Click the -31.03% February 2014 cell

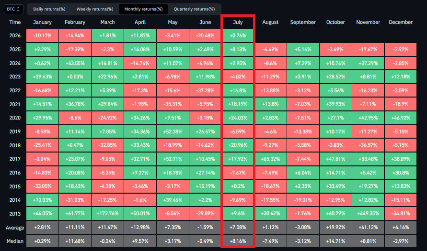(75, 200)
